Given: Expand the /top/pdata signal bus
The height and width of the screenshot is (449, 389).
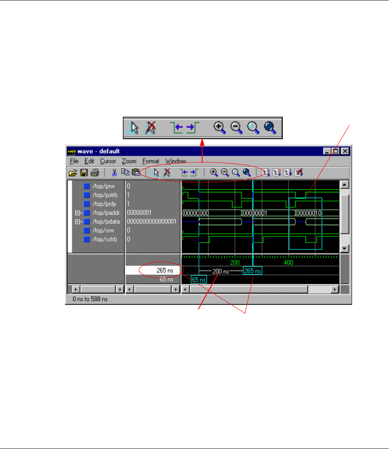Looking at the screenshot, I should [x=77, y=222].
